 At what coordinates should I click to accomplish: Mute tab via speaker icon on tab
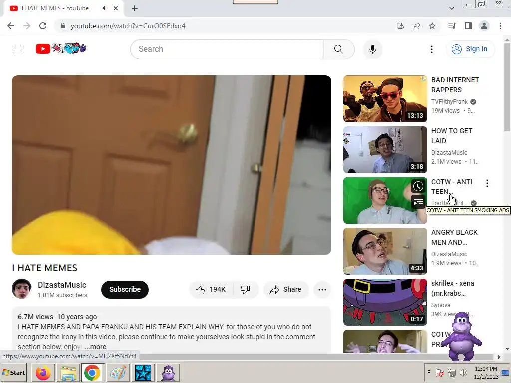coord(105,8)
